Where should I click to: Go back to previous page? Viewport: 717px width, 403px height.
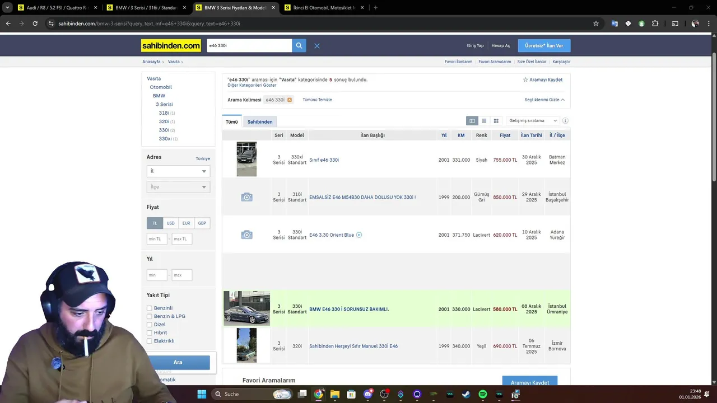pyautogui.click(x=8, y=24)
